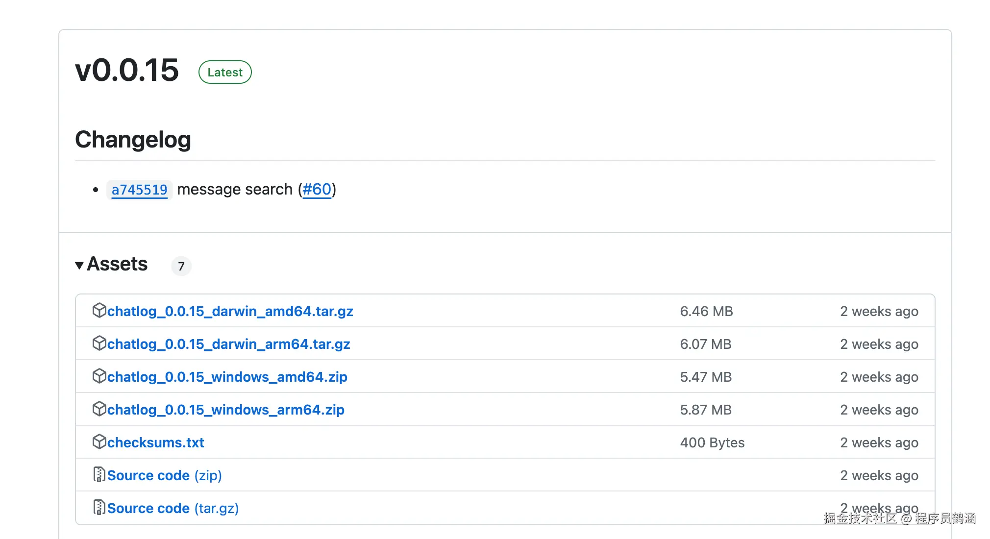Image resolution: width=990 pixels, height=539 pixels.
Task: Open the checksums.txt file link
Action: [155, 443]
